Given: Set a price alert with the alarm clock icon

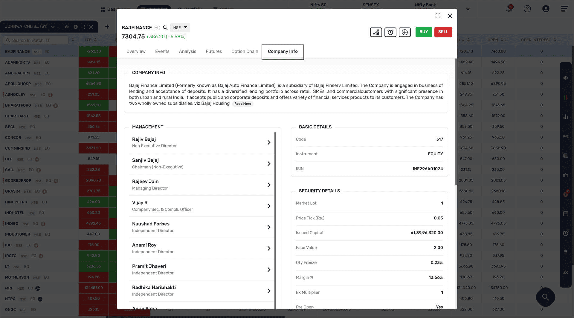Looking at the screenshot, I should (390, 32).
